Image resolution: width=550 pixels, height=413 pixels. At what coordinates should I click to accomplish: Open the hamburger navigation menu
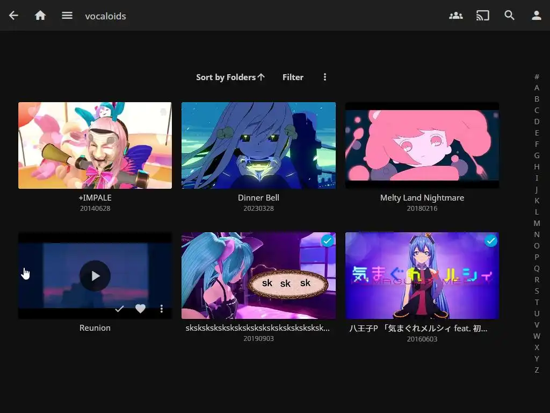click(67, 16)
